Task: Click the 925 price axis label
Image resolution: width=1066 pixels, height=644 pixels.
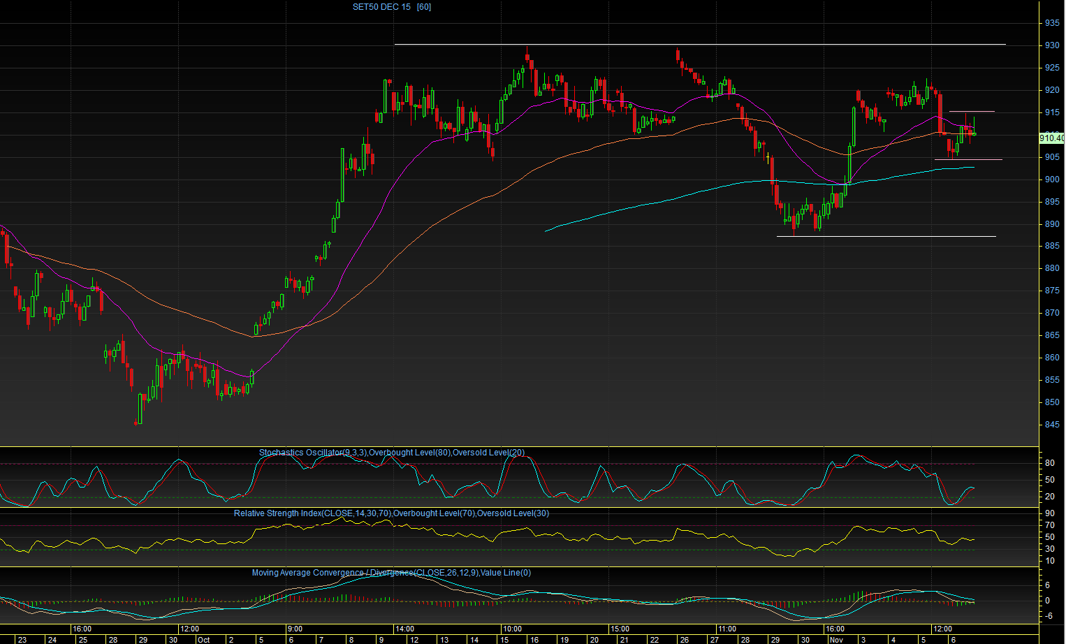Action: click(x=1052, y=68)
